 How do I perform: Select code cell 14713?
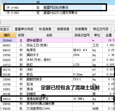[8, 65]
